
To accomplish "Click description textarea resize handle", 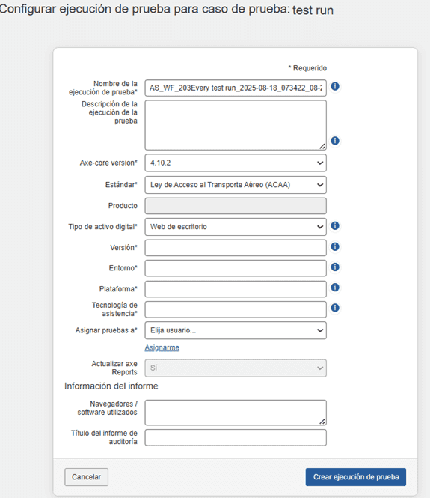I will coord(322,146).
